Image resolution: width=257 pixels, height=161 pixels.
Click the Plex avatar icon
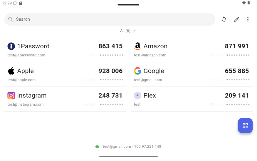coord(137,95)
